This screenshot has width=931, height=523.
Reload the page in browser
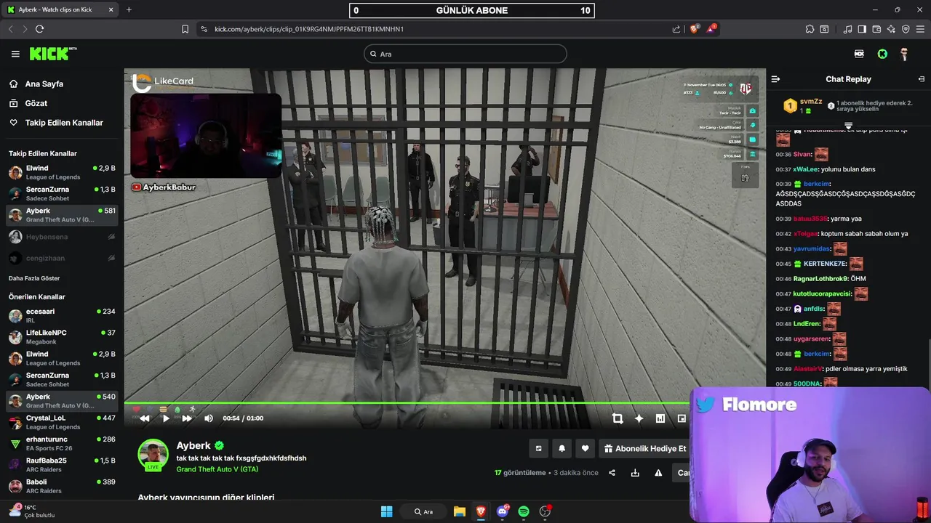coord(39,29)
